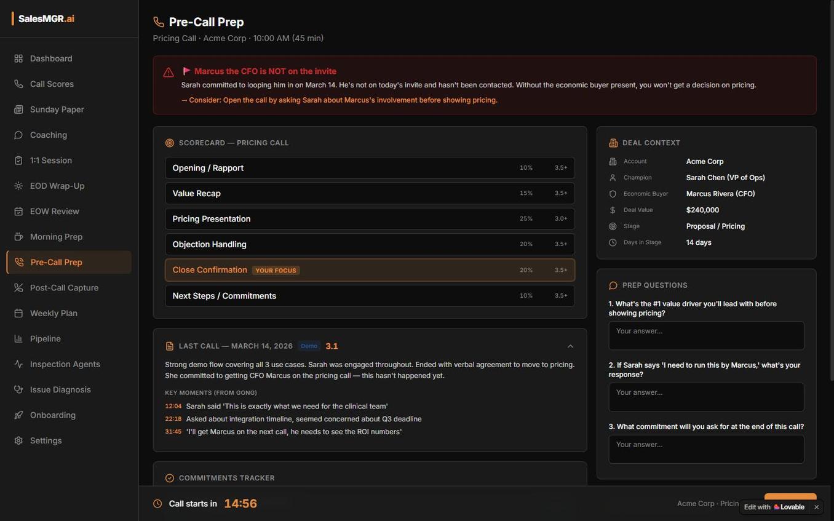
Task: Click the Gong timestamp 31:45
Action: (x=173, y=432)
